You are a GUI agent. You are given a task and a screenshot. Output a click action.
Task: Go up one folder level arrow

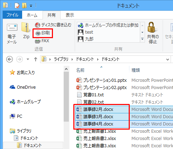point(36,59)
